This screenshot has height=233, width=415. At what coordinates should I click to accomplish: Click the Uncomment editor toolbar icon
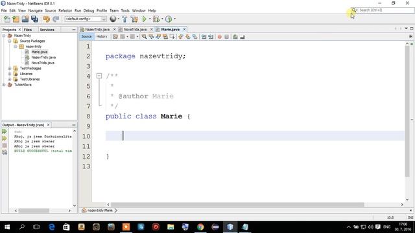243,37
